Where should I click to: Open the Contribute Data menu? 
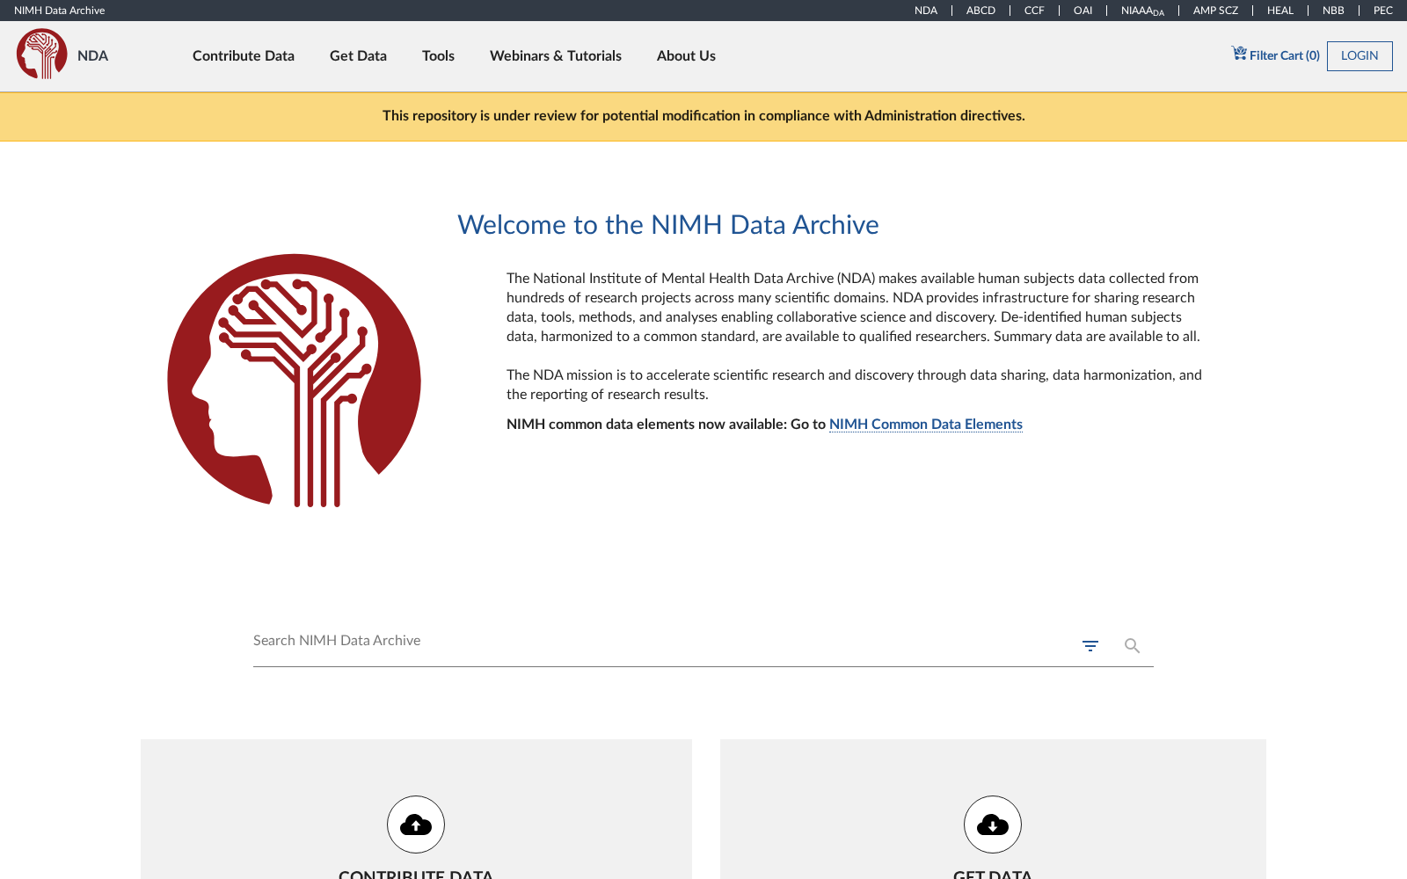coord(244,55)
